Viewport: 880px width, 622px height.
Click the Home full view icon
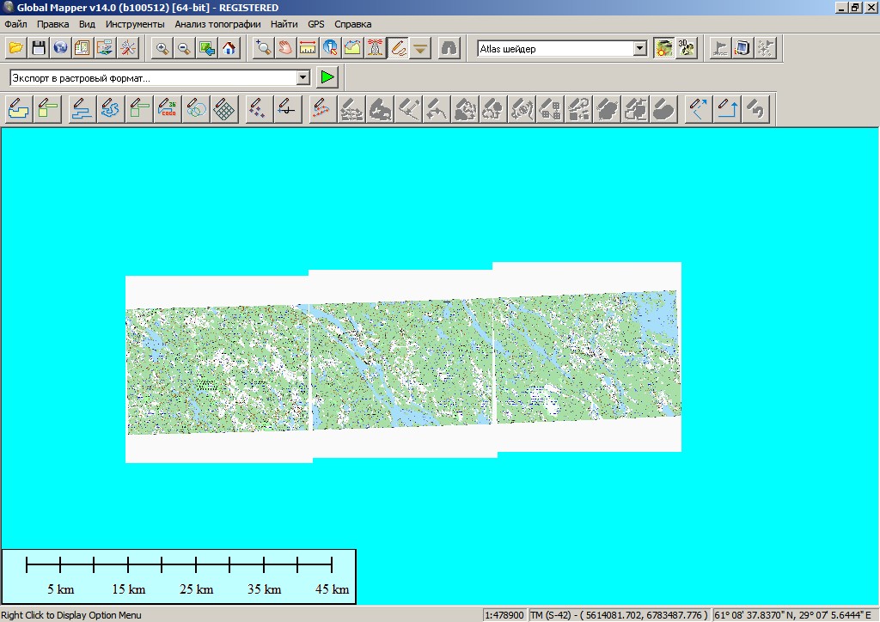(229, 48)
